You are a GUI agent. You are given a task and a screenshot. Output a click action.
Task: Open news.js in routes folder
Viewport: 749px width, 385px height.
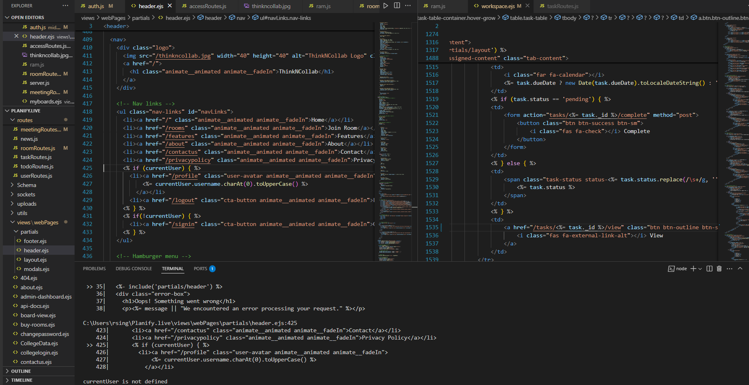click(x=39, y=139)
